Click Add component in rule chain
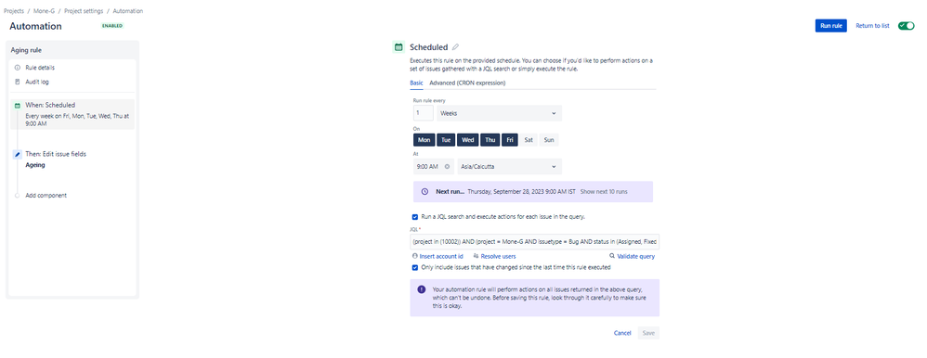Screen dimensions: 927x358 click(x=46, y=196)
